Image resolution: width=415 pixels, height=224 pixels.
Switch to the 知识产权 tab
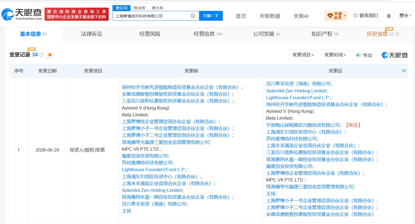[x=325, y=34]
